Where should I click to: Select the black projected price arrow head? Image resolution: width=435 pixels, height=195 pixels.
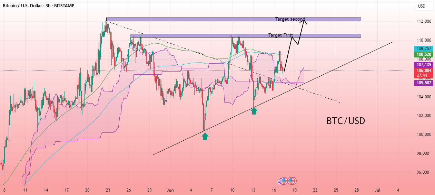304,21
